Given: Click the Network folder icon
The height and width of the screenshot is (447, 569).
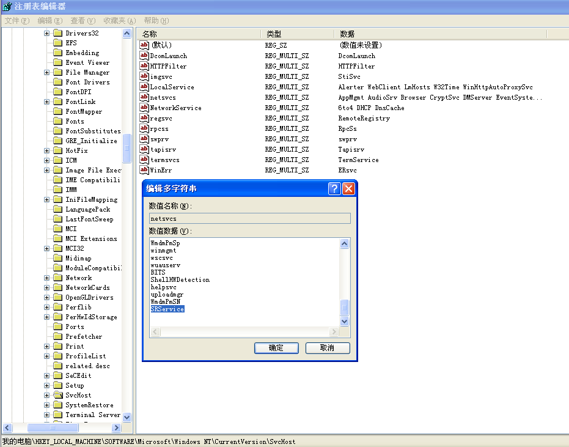Looking at the screenshot, I should pos(57,278).
